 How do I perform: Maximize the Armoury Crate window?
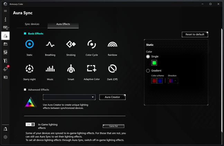tap(211, 4)
